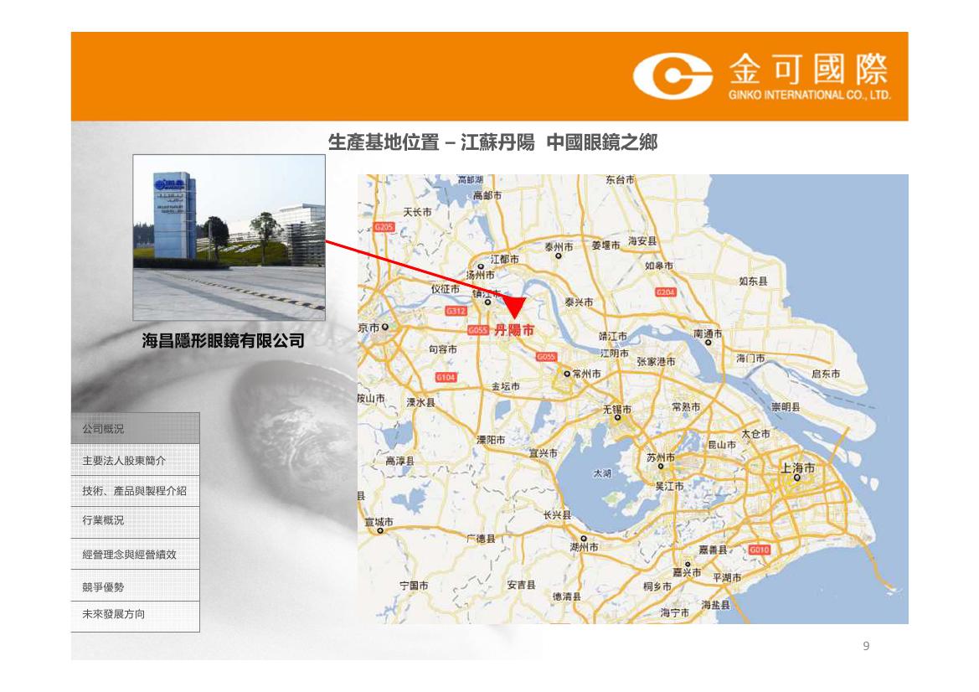
Task: Select the 太湖 lake label
Action: (602, 473)
